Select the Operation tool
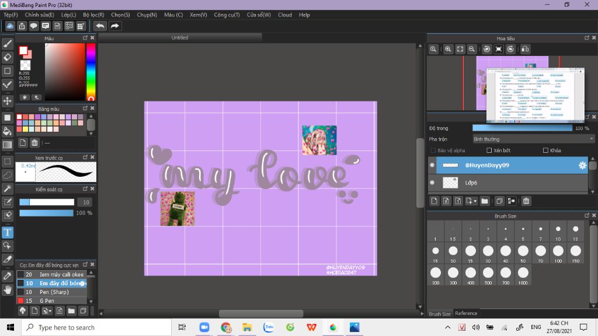Screen dimensions: 598x336 click(7, 246)
